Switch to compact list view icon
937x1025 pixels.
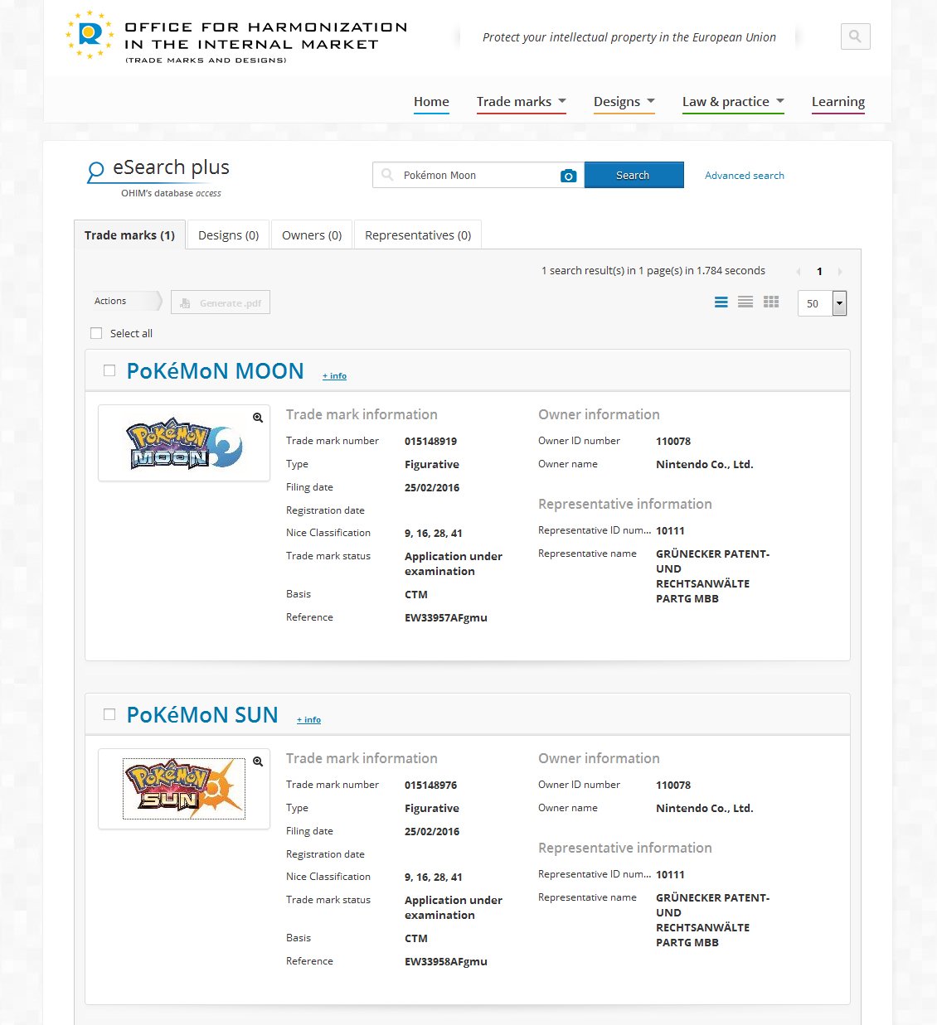745,302
